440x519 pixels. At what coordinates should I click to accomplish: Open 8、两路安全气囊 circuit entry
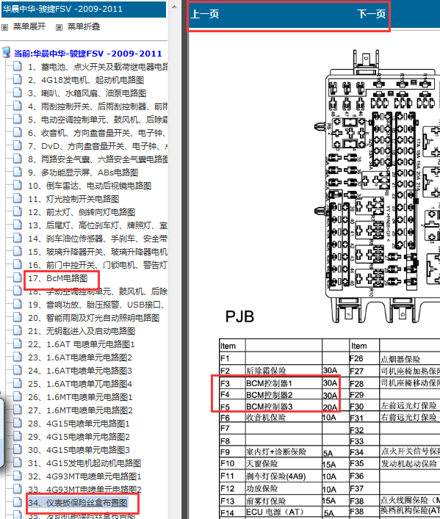(98, 159)
